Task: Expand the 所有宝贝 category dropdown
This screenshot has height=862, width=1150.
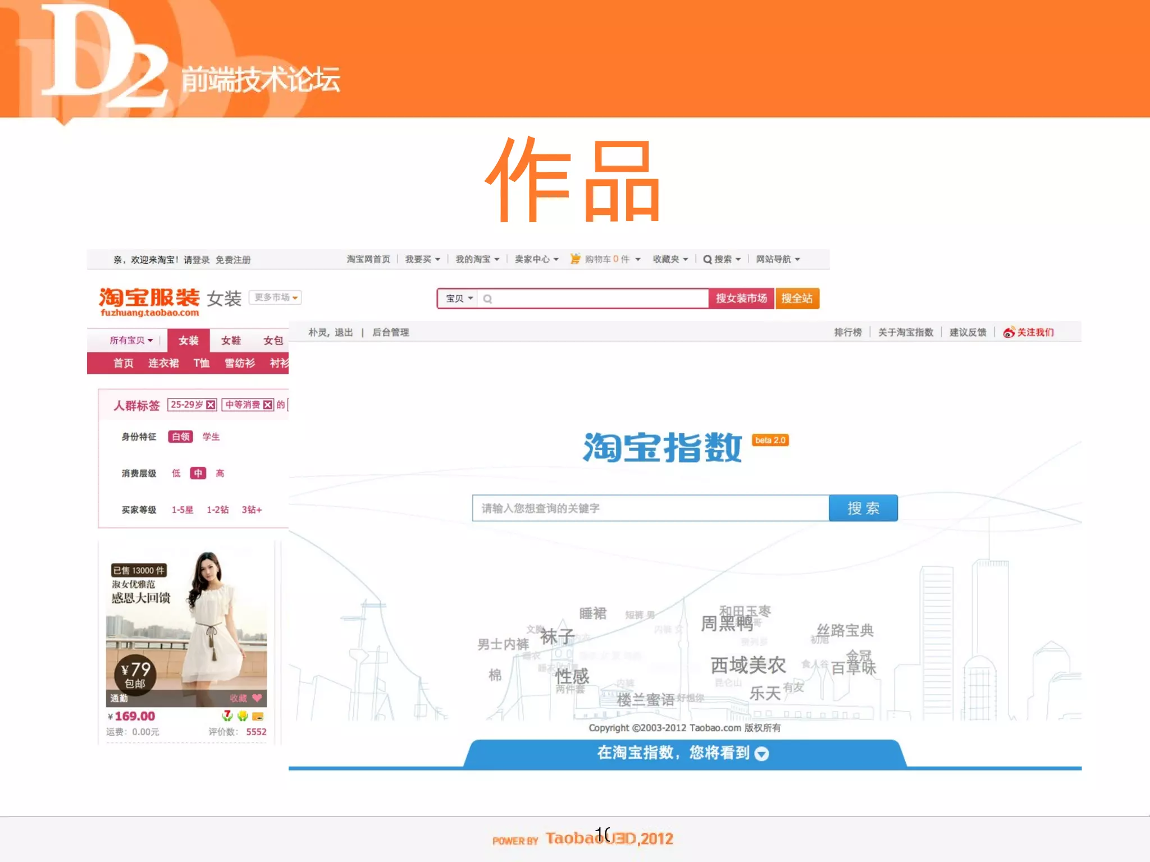Action: (x=131, y=340)
